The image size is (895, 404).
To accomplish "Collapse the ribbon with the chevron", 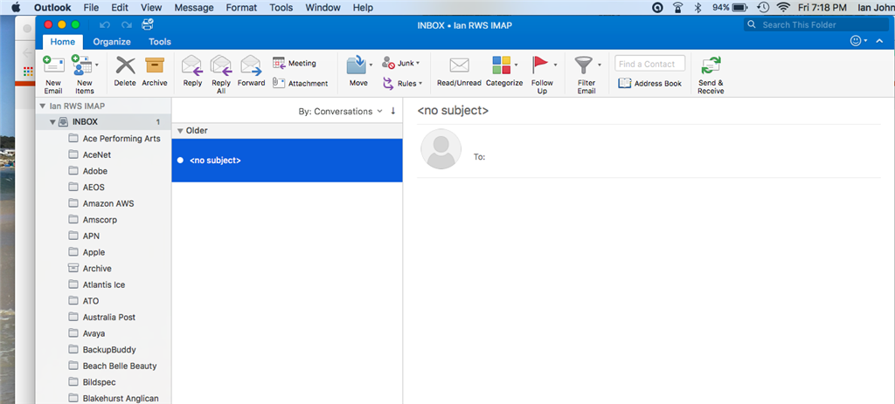I will pyautogui.click(x=879, y=41).
